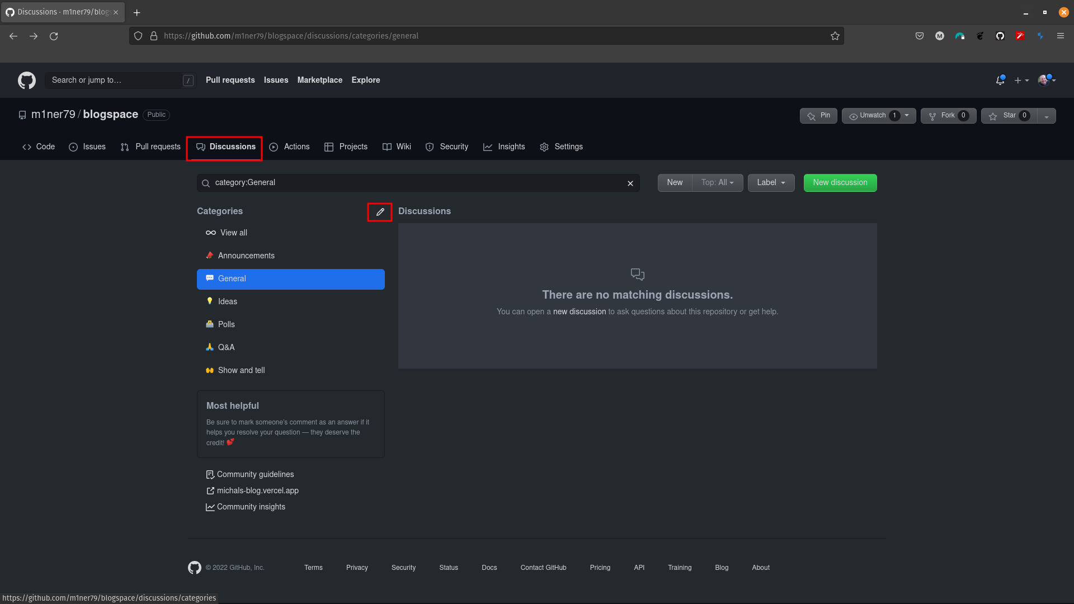This screenshot has width=1074, height=604.
Task: Click the padlock site security icon
Action: coord(154,36)
